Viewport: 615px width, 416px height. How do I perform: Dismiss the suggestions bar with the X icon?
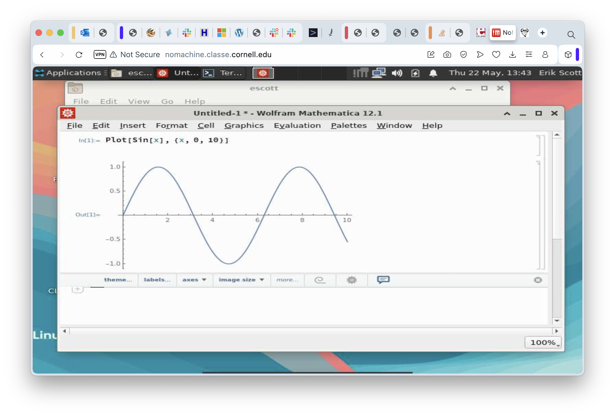[538, 280]
